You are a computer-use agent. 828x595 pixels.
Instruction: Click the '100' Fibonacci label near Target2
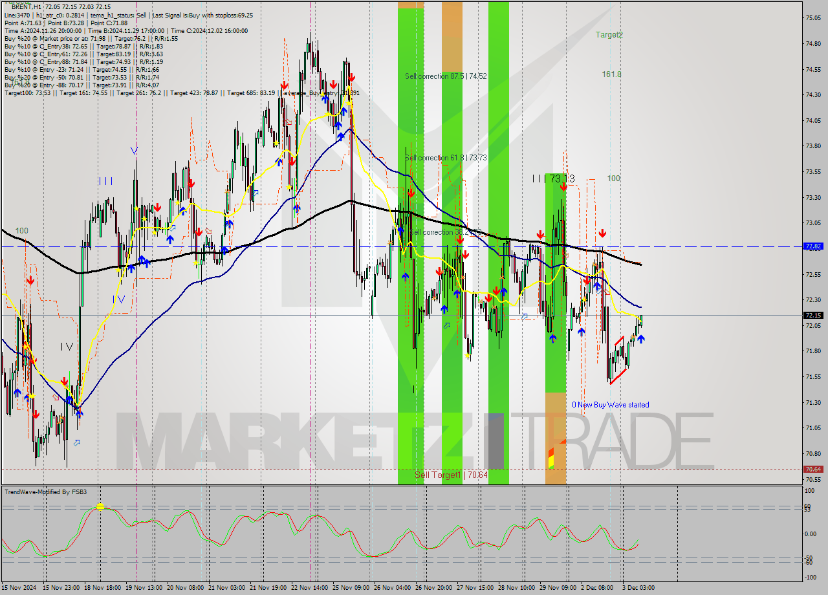(x=614, y=178)
